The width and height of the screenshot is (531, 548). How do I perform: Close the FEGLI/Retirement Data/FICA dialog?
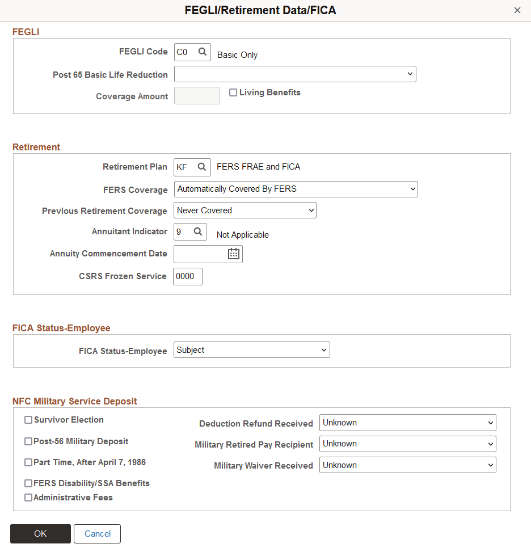pos(517,10)
